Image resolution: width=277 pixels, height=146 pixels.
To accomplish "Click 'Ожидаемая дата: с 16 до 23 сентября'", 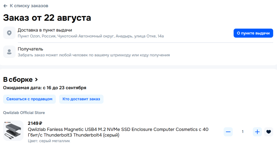I will pyautogui.click(x=44, y=88).
